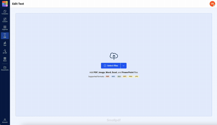Click the PDF format badge
Viewport: 217px width, 125px height.
coord(108,76)
